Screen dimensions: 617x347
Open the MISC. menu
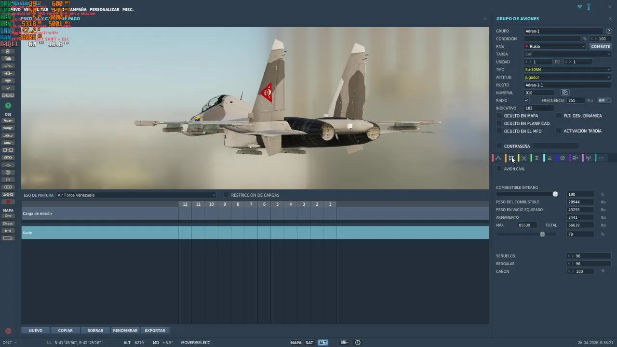pyautogui.click(x=128, y=10)
